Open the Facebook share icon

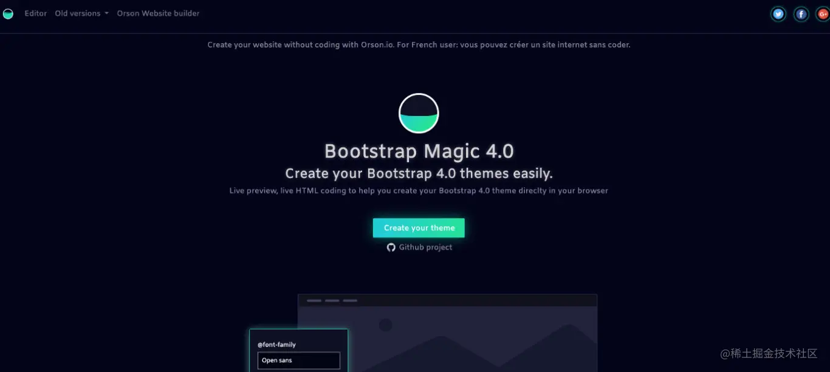click(x=801, y=14)
